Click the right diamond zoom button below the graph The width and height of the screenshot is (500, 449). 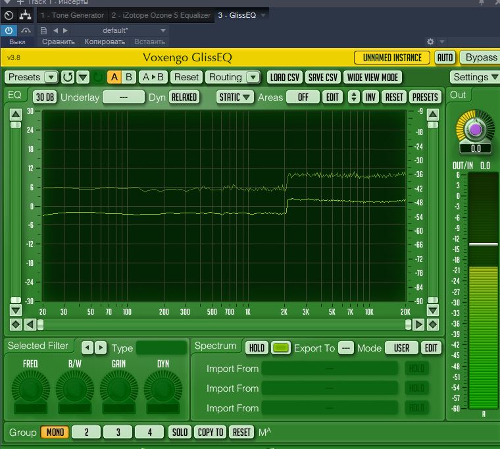tap(433, 325)
